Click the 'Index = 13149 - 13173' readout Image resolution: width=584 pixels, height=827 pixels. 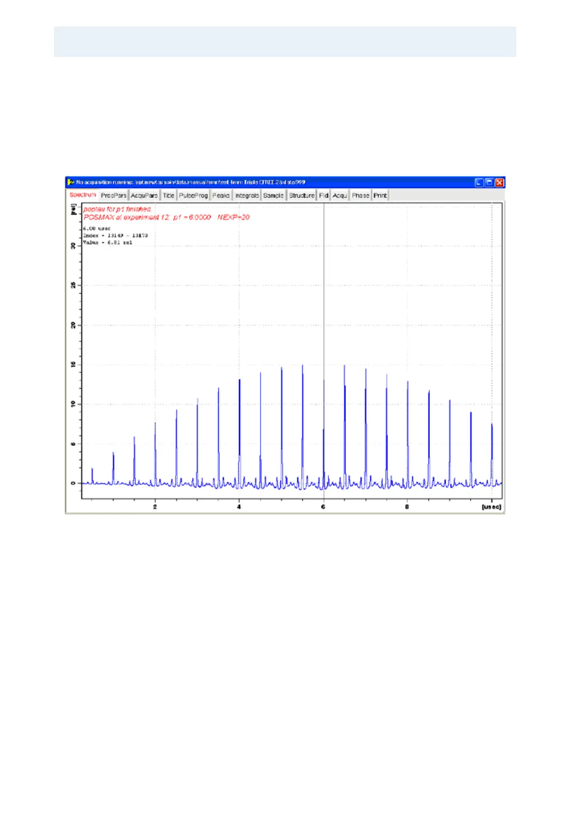tap(115, 235)
